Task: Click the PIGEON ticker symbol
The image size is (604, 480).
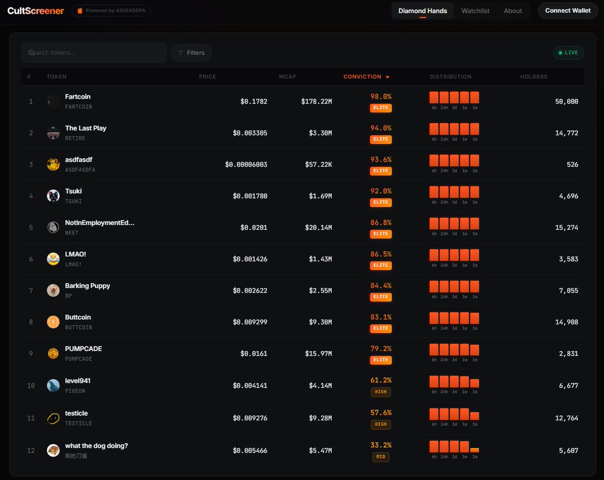Action: coord(75,391)
